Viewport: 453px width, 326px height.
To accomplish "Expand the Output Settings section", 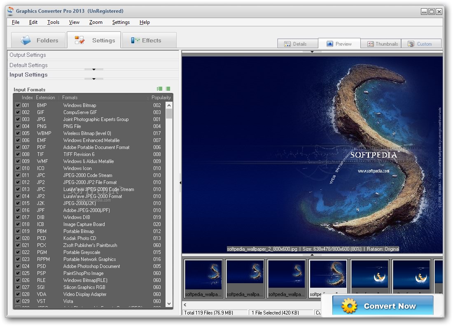I will tap(93, 55).
